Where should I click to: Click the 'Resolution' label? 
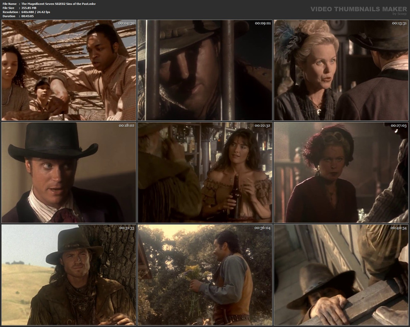click(10, 12)
